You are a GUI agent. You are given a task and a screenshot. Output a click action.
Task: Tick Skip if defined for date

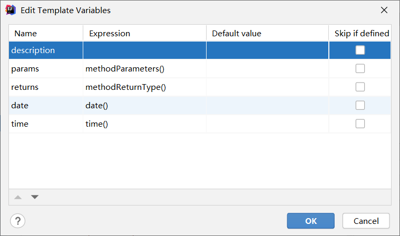(360, 106)
